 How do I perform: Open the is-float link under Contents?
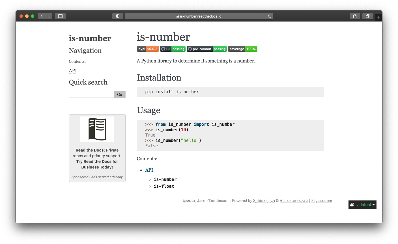click(x=164, y=186)
